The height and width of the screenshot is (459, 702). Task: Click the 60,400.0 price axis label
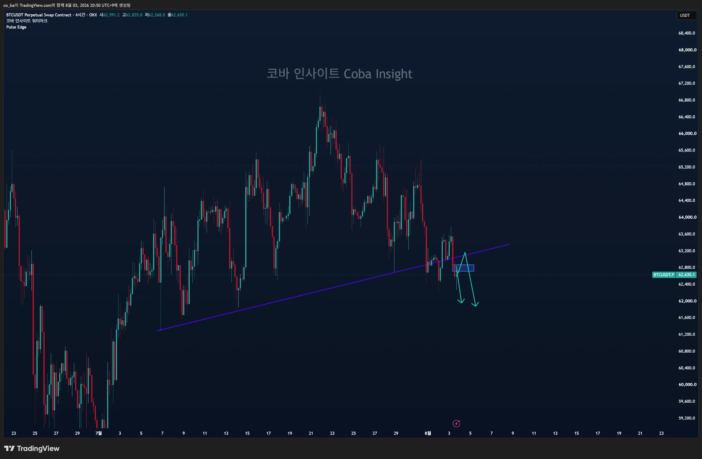687,368
